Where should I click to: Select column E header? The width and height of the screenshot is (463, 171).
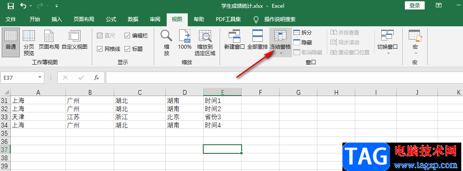[x=222, y=93]
